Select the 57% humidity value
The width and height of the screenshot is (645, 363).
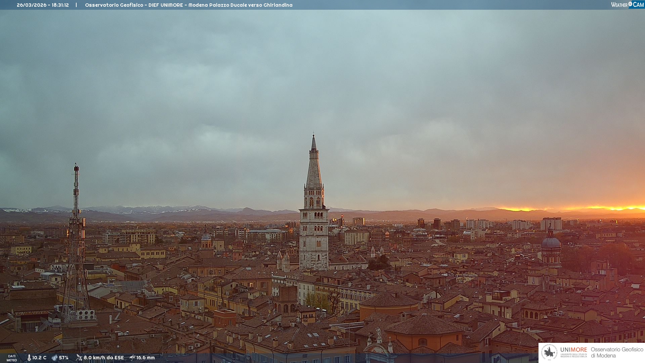tap(64, 358)
